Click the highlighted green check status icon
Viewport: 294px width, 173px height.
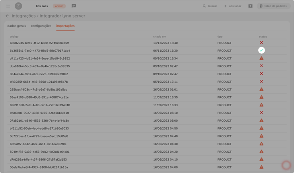coord(261,51)
